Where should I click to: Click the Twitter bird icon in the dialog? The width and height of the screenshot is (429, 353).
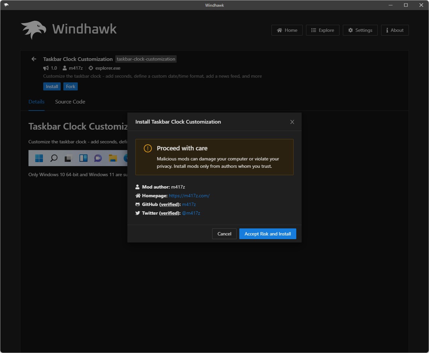pos(138,213)
